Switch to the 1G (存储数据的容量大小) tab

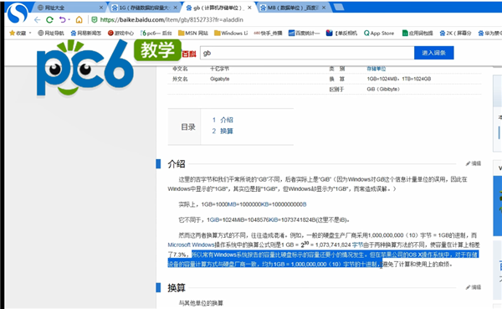[145, 8]
